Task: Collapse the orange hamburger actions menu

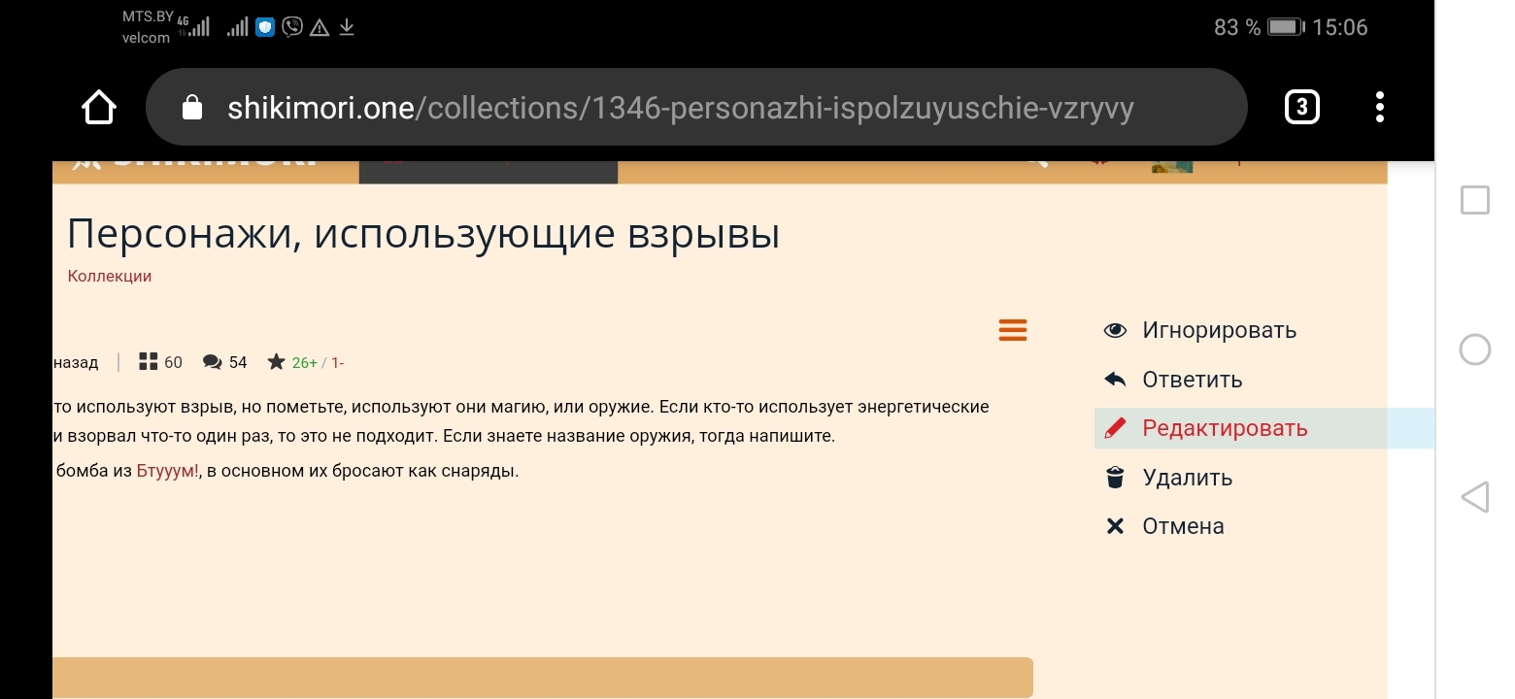Action: 1012,330
